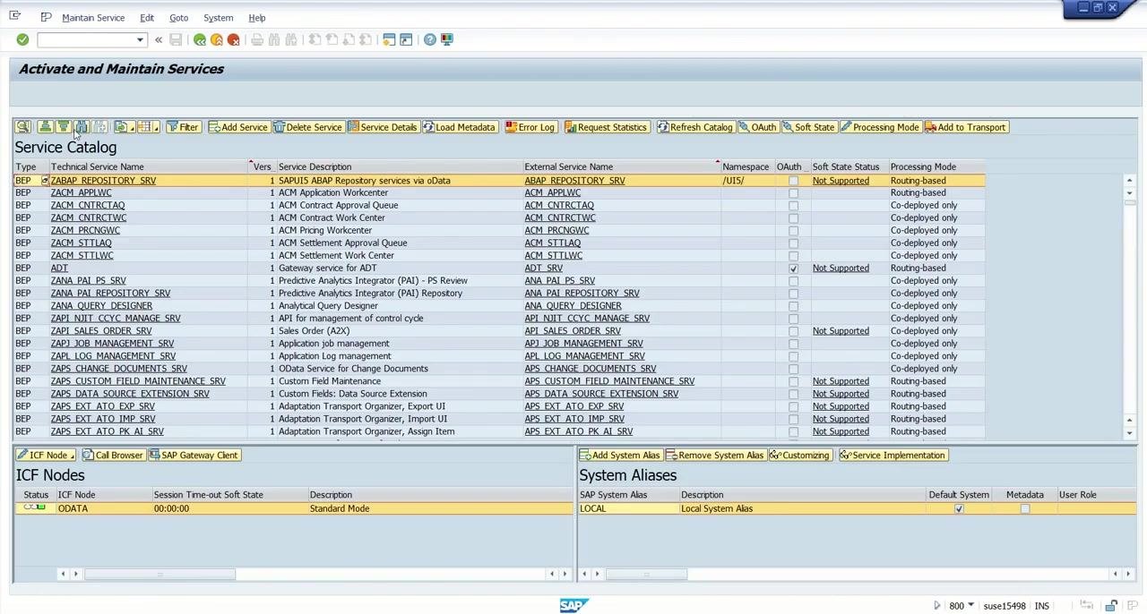Toggle OAuth checkbox for ZAPI_SALES_ORDER_SRV row
This screenshot has height=614, width=1147.
pyautogui.click(x=793, y=331)
